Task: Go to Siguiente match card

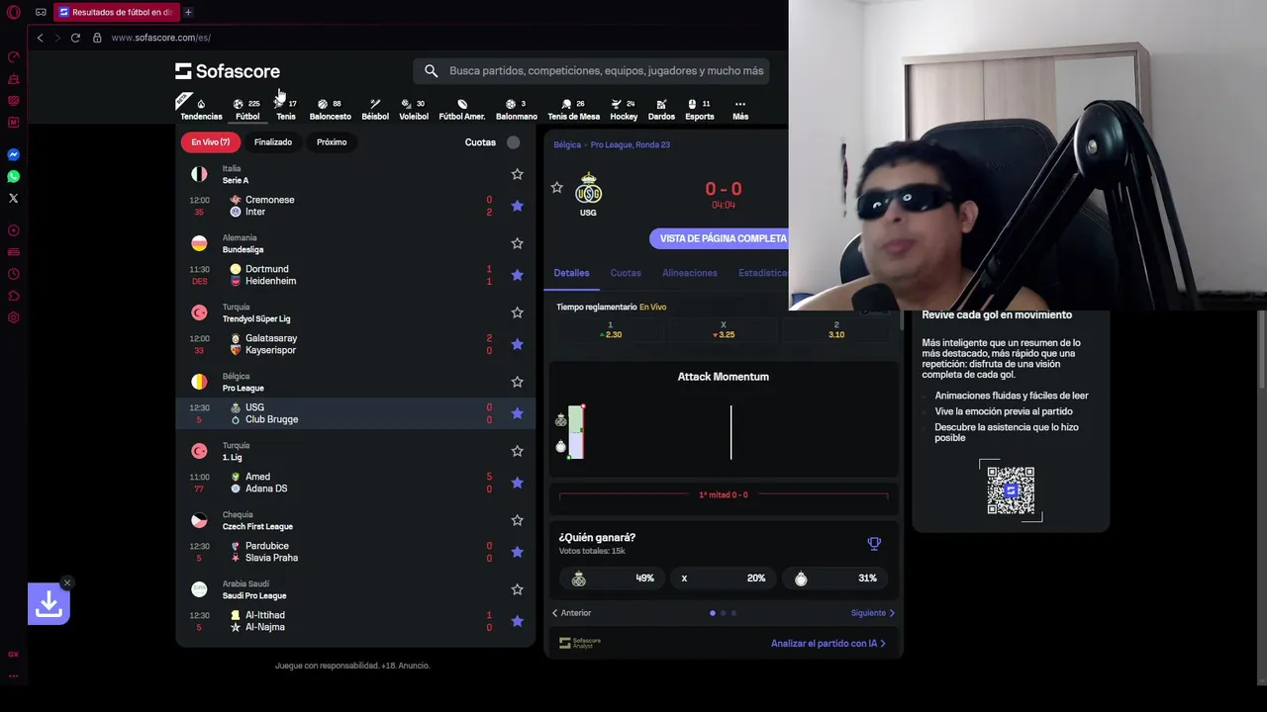Action: (873, 613)
